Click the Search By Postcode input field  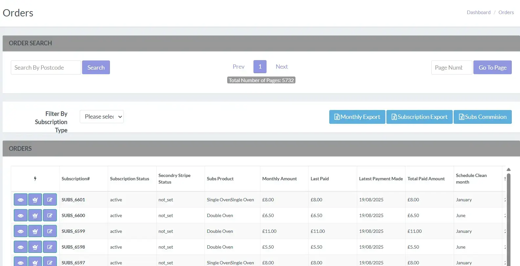pos(46,68)
